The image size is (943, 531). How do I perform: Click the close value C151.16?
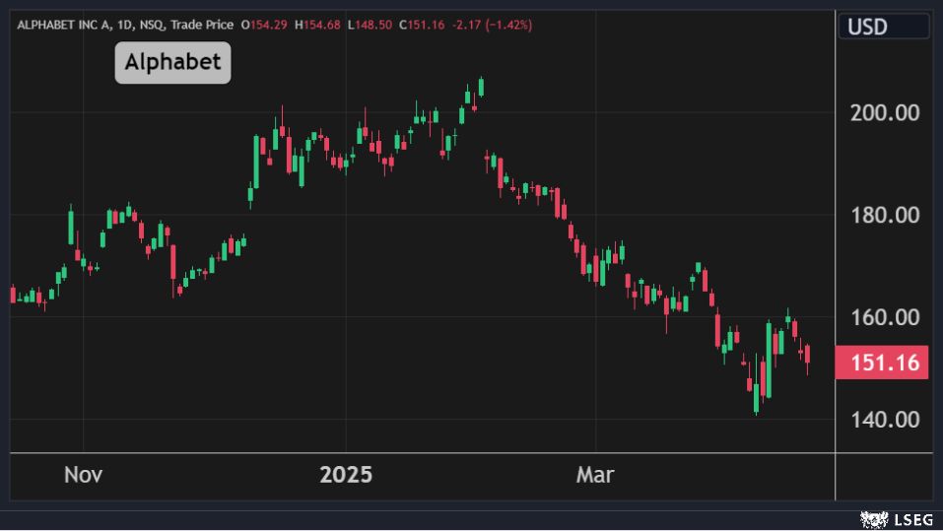[x=422, y=26]
